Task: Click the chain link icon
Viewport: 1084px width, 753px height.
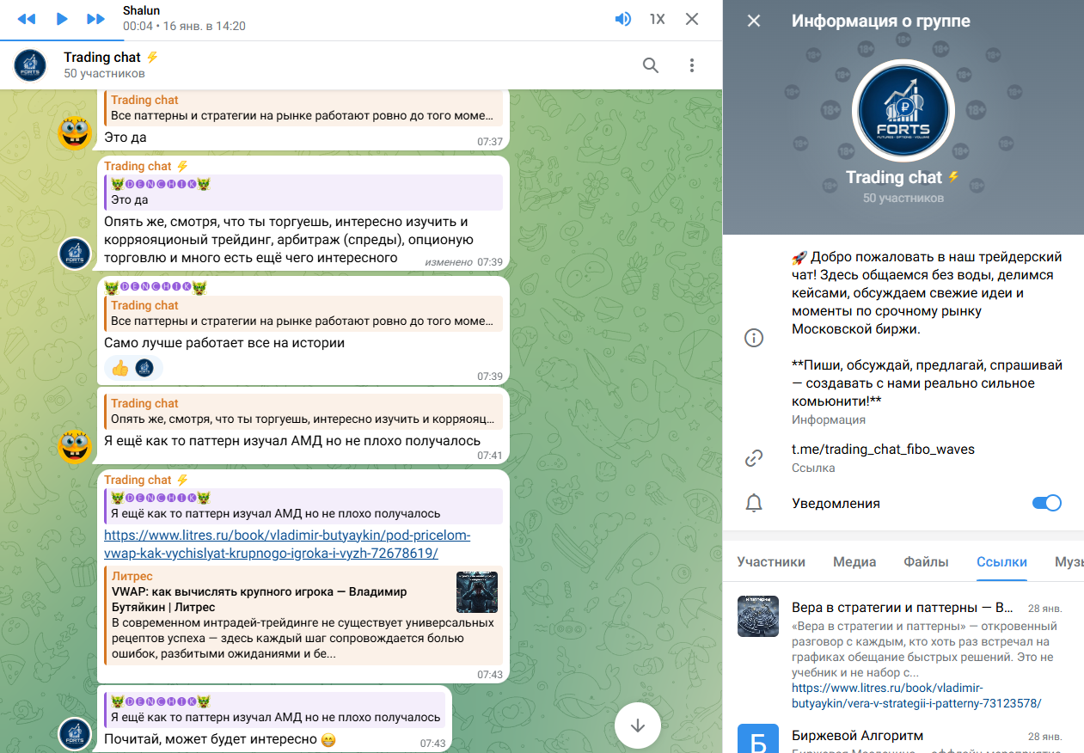Action: 754,458
